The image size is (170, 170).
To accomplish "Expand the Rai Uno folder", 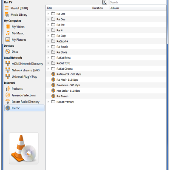I will pyautogui.click(x=48, y=14).
